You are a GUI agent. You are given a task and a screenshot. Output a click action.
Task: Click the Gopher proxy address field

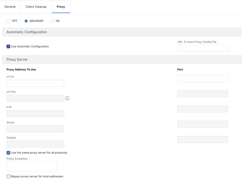point(35,144)
